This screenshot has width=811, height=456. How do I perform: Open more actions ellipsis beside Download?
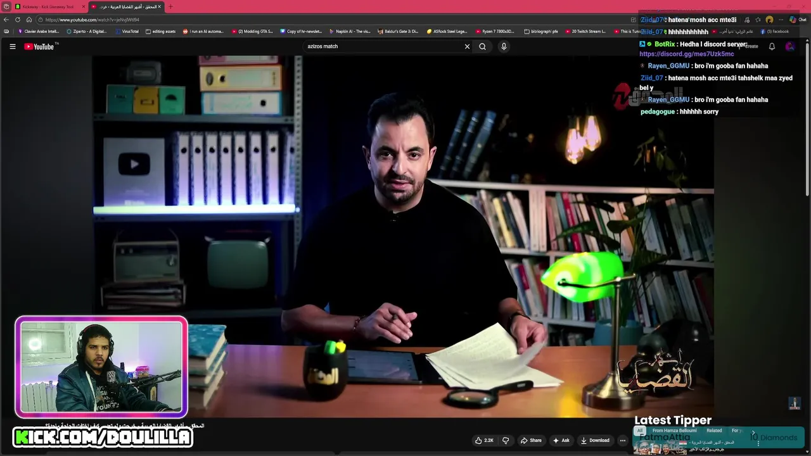(x=623, y=440)
